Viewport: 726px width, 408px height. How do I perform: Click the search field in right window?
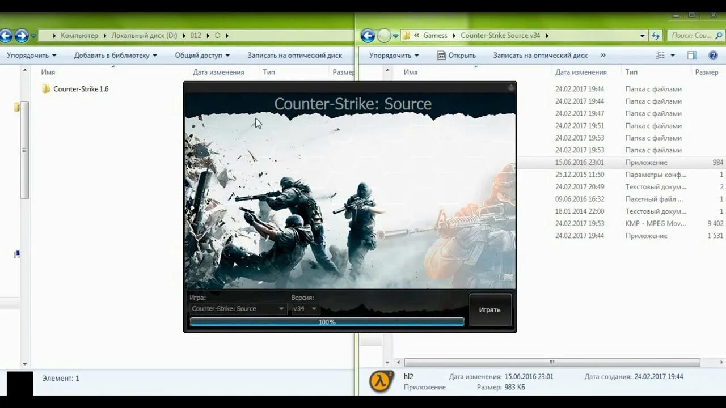[x=695, y=35]
